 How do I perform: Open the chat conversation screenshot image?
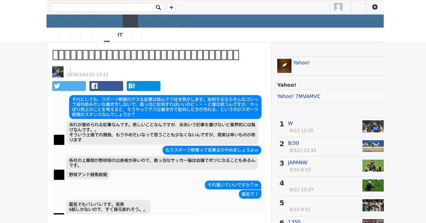tap(159, 154)
